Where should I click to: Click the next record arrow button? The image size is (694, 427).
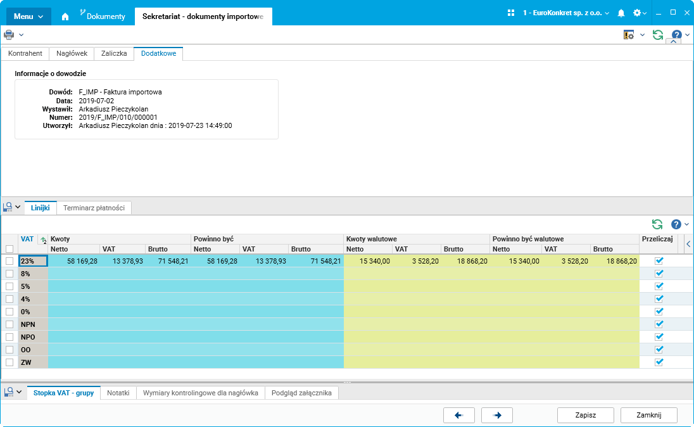[x=497, y=415]
